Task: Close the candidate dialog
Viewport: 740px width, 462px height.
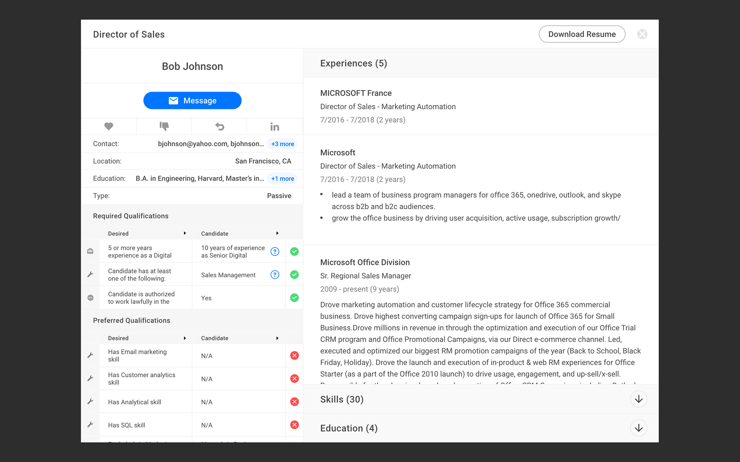Action: tap(642, 34)
